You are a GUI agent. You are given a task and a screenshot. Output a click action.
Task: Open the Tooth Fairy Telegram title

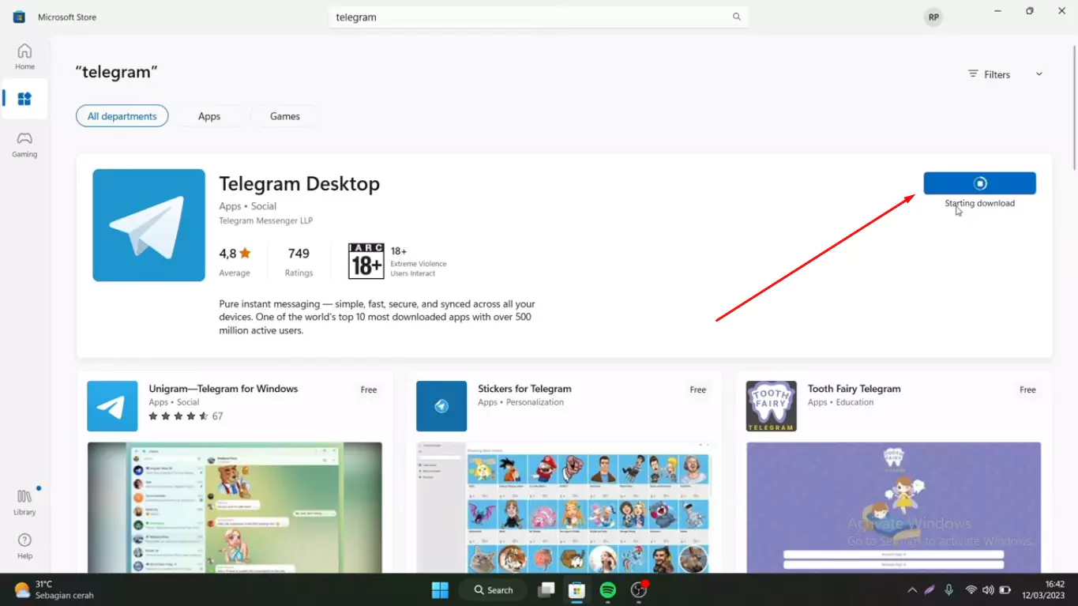854,389
